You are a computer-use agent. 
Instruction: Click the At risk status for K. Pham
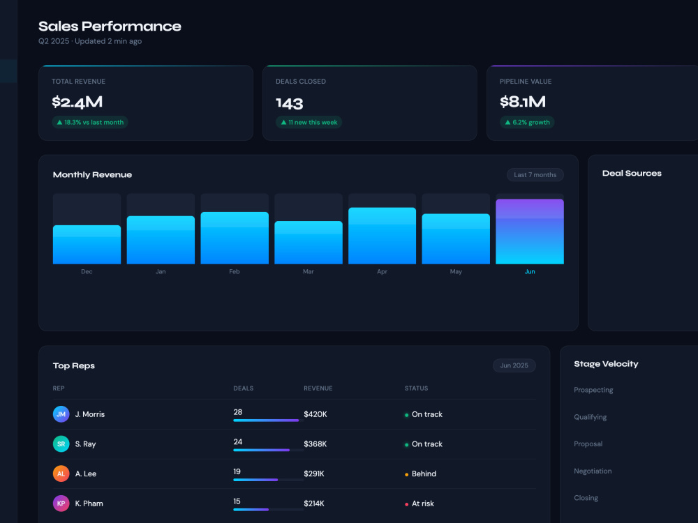(x=419, y=503)
